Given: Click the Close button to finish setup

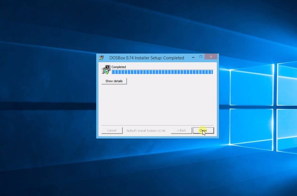Looking at the screenshot, I should coord(204,130).
